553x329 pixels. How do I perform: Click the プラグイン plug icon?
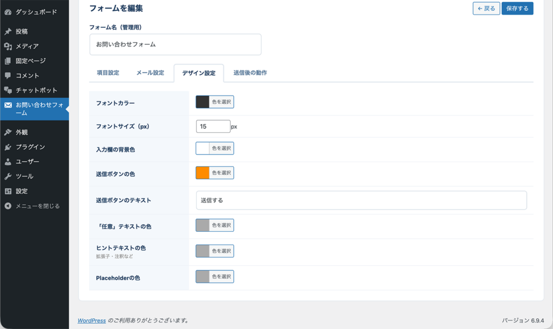[x=8, y=147]
